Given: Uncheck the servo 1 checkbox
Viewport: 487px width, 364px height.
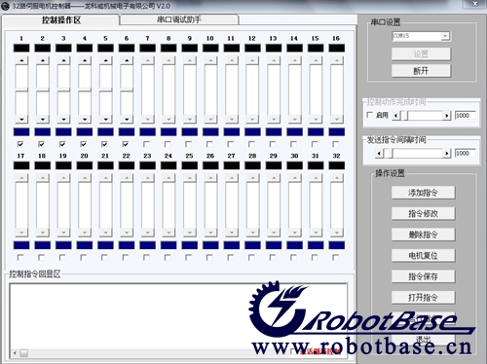Looking at the screenshot, I should (x=20, y=144).
